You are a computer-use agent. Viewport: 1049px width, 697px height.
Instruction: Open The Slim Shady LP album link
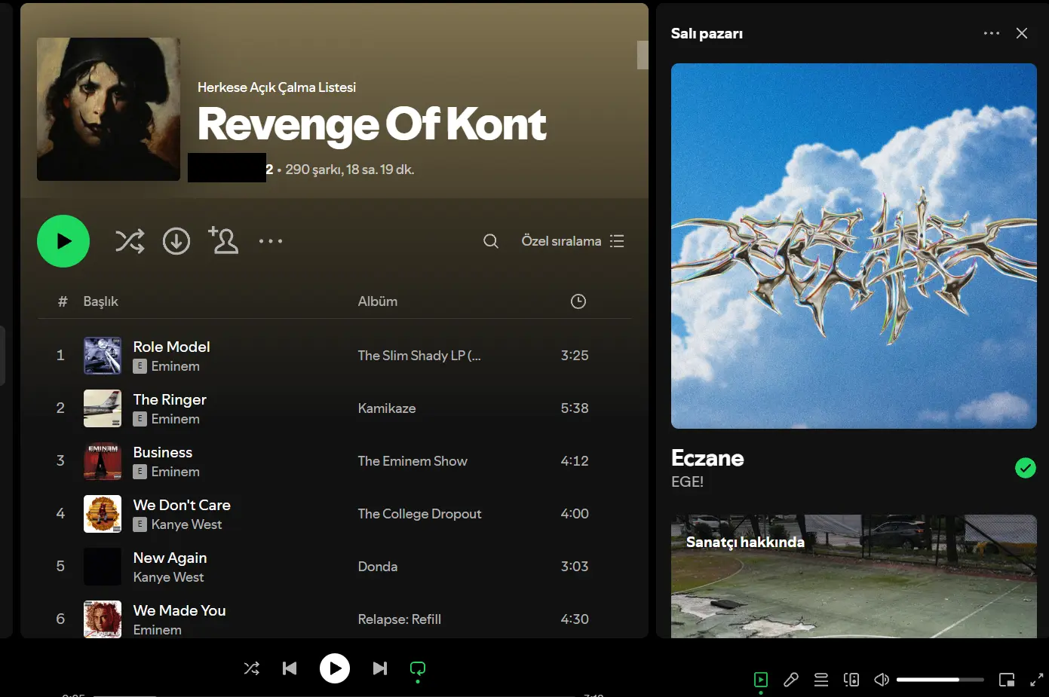click(419, 356)
